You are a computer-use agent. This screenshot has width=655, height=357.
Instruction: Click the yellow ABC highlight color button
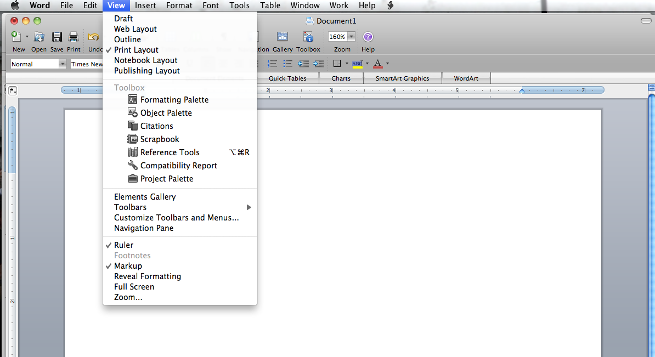(357, 64)
